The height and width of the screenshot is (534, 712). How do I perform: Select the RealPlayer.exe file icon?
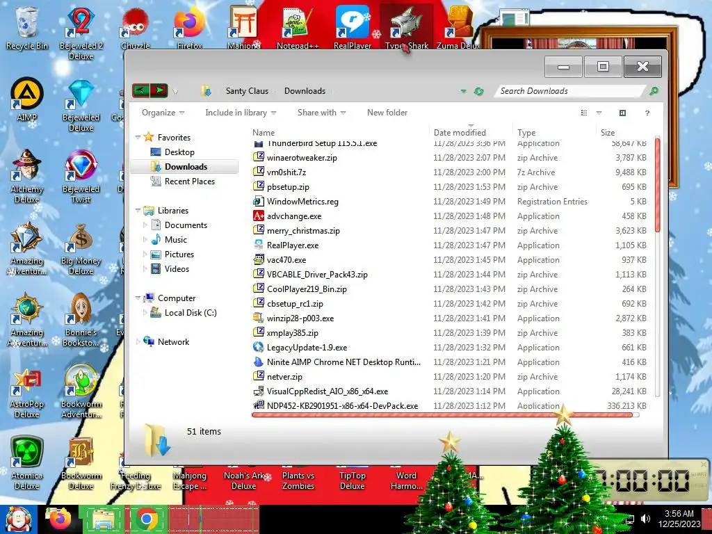click(259, 245)
